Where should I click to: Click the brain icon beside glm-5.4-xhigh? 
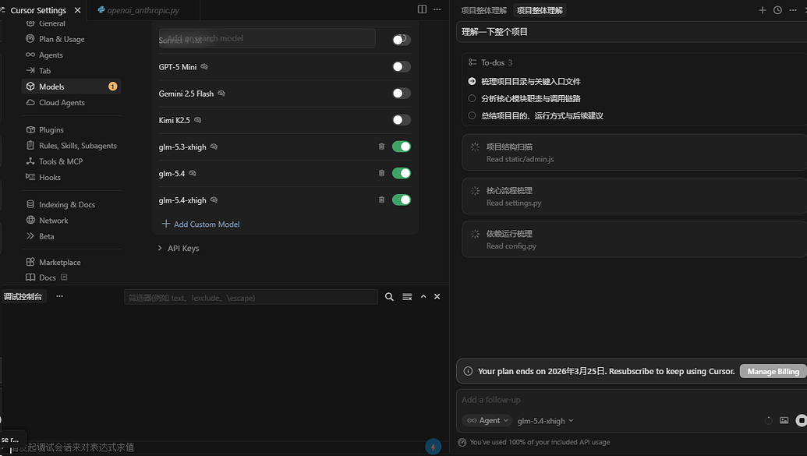(214, 200)
